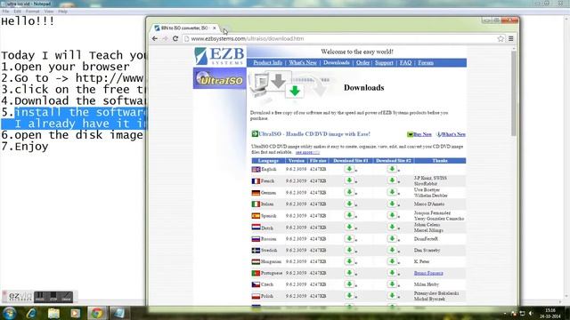Click the 'Hello!!!' line in Notepad
This screenshot has height=320, width=570.
pyautogui.click(x=28, y=21)
